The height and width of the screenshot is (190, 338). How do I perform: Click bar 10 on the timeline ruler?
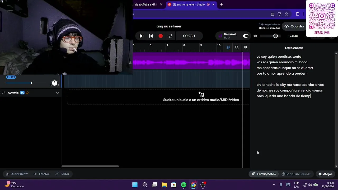[x=219, y=45]
